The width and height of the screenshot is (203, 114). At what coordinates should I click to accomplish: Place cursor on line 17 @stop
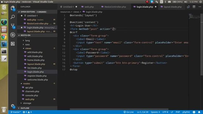[x=73, y=70]
